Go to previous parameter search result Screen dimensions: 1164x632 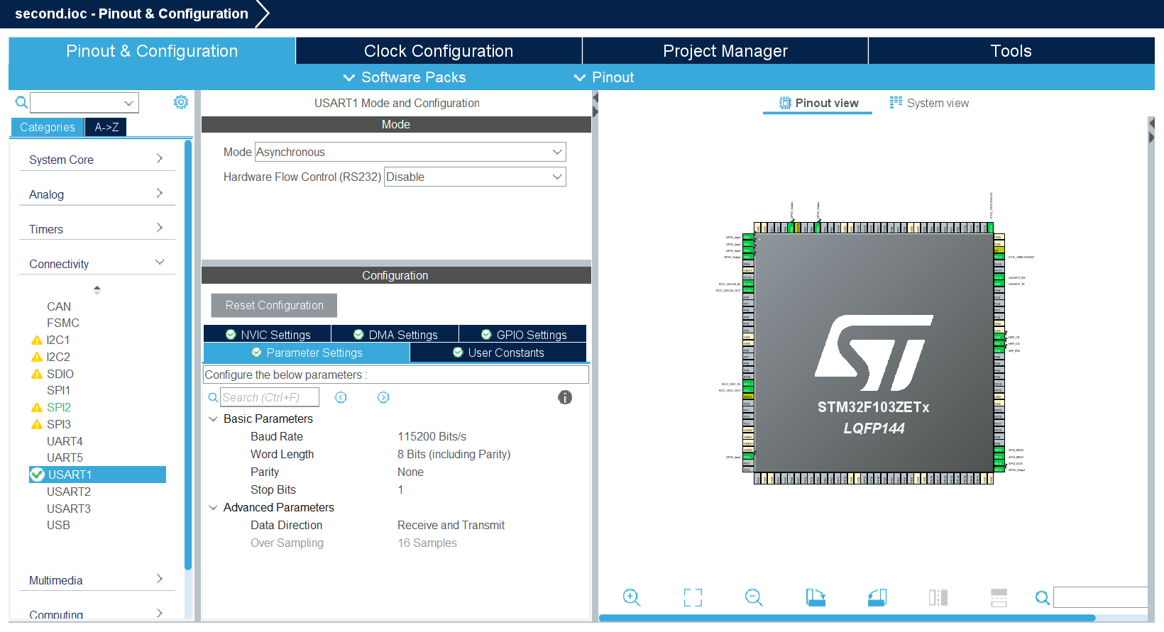341,397
